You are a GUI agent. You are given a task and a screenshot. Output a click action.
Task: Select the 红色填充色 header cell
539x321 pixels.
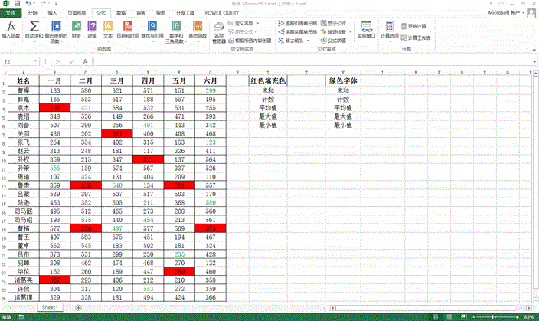(x=267, y=80)
